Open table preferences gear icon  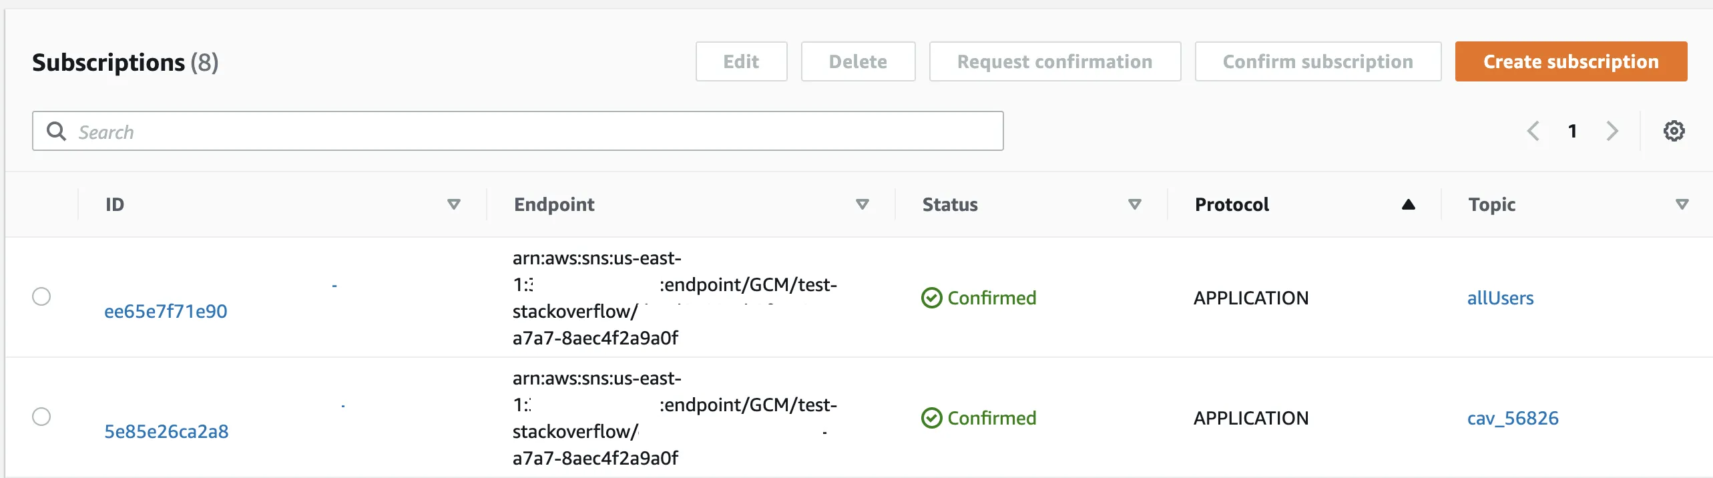pyautogui.click(x=1674, y=131)
